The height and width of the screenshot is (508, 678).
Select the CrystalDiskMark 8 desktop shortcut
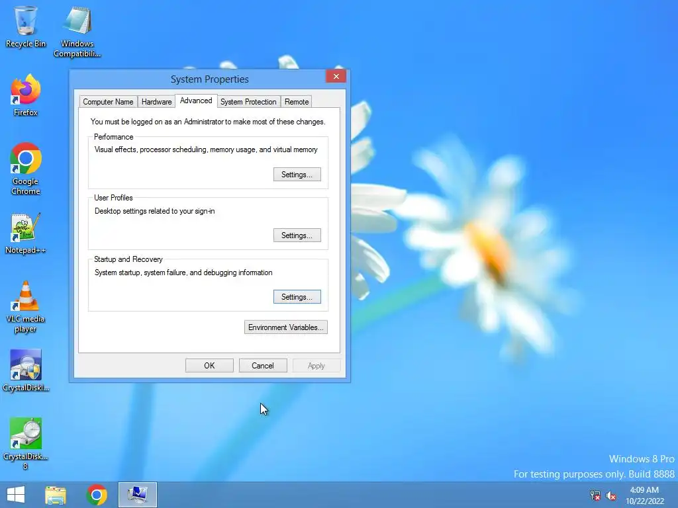click(26, 444)
